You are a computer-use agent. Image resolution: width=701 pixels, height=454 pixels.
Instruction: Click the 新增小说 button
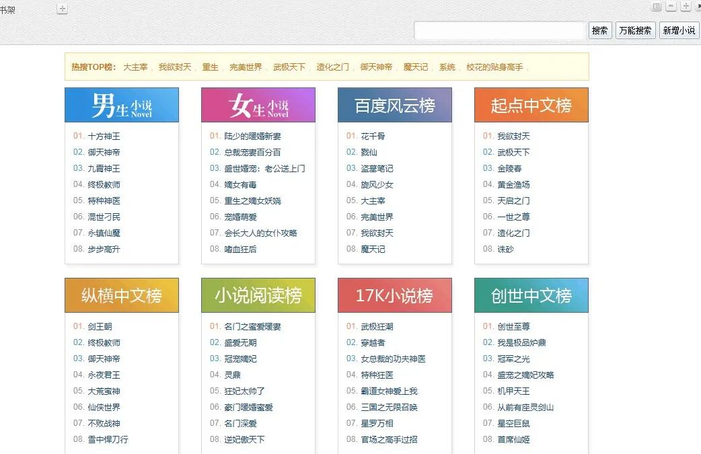[679, 30]
